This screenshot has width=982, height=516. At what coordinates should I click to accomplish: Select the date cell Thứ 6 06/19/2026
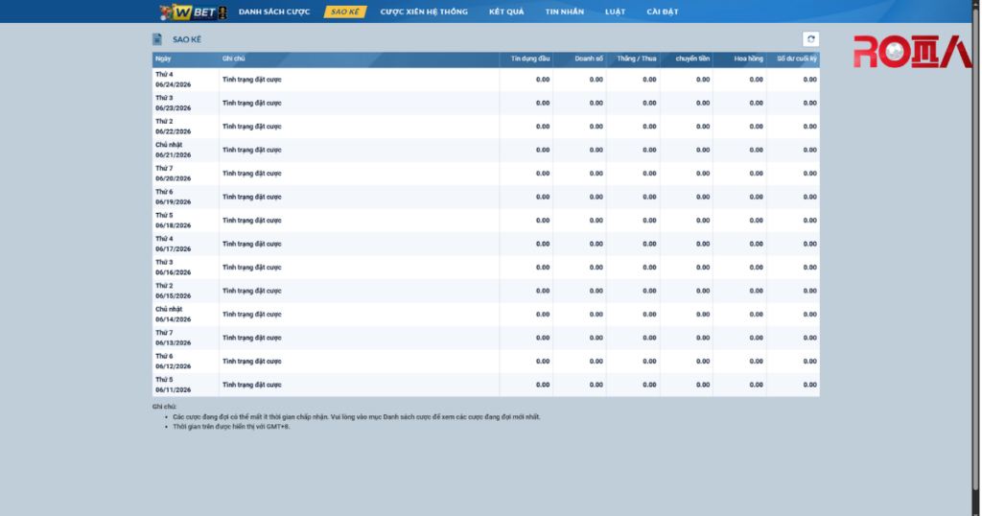[x=185, y=198]
